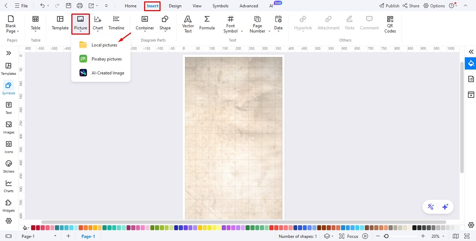Insert the Date field
476x241 pixels.
(278, 24)
